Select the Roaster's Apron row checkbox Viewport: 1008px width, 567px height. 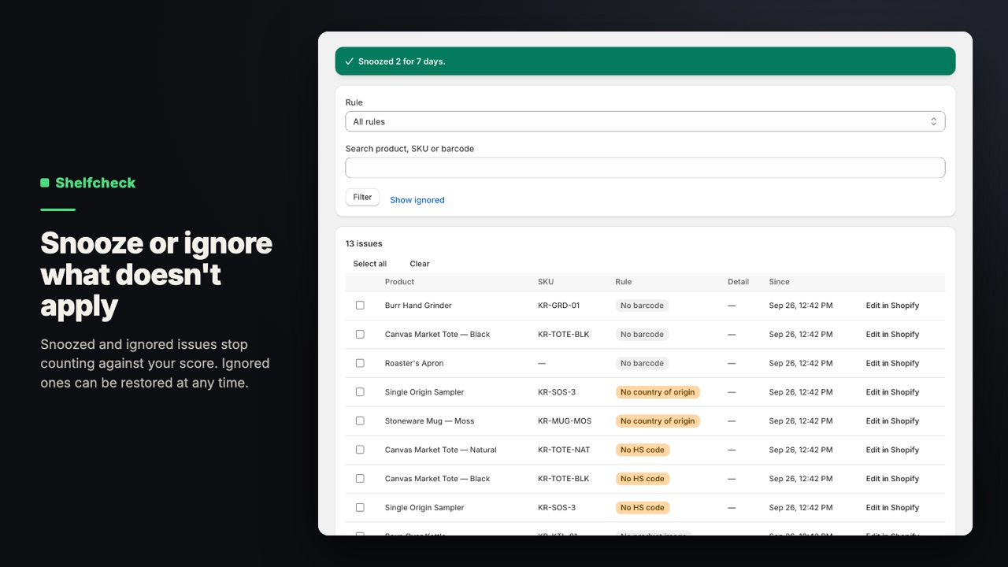[x=360, y=363]
